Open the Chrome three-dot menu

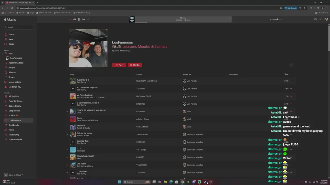point(327,8)
